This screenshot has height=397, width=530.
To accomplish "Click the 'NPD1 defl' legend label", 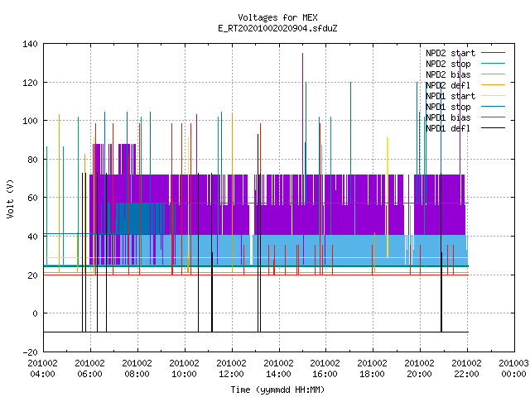I will click(x=448, y=129).
